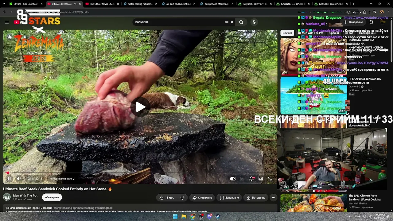Open the EPIC Chicken Parm Sandwich thumbnail
This screenshot has height=221, width=393.
tap(314, 203)
